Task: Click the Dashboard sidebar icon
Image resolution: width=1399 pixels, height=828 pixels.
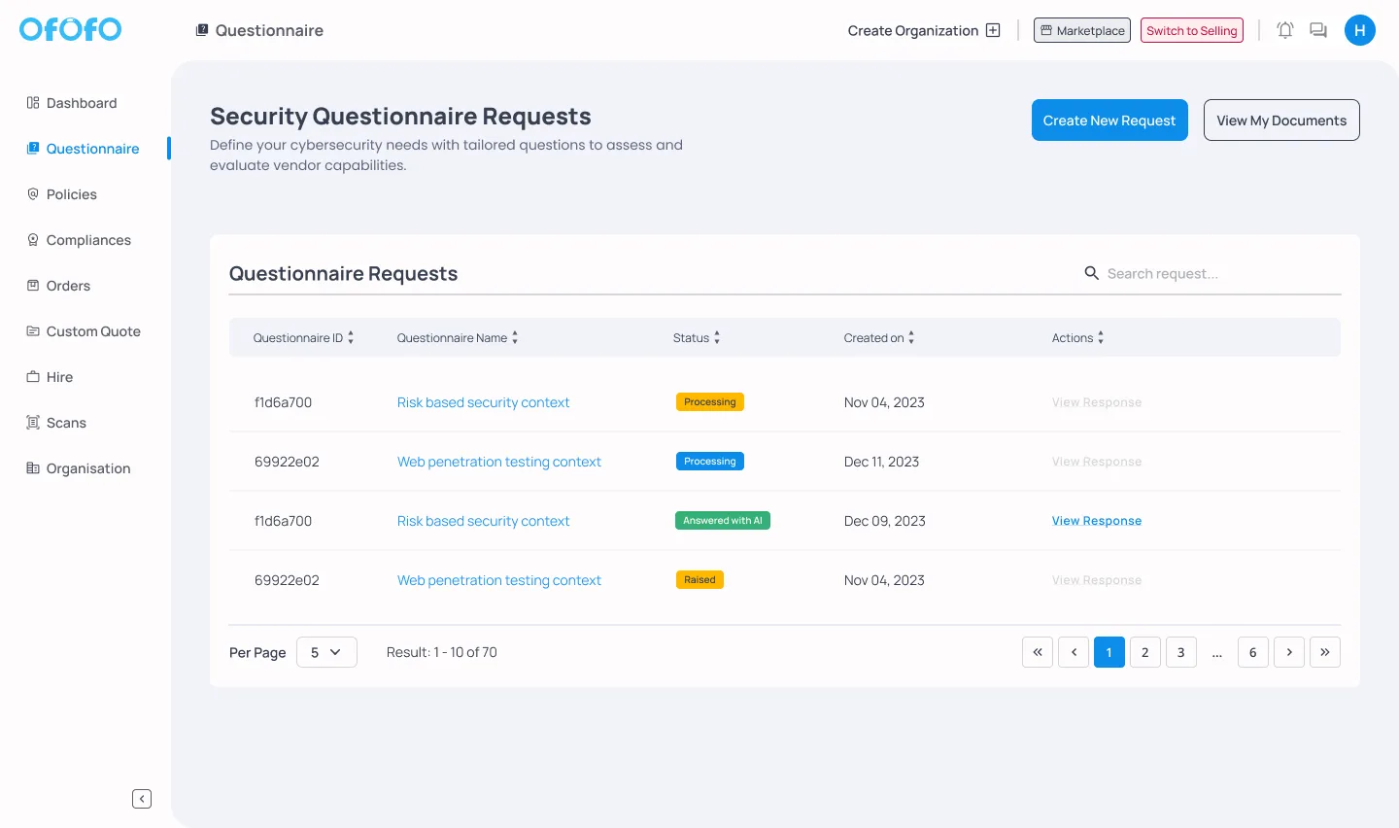Action: tap(33, 103)
